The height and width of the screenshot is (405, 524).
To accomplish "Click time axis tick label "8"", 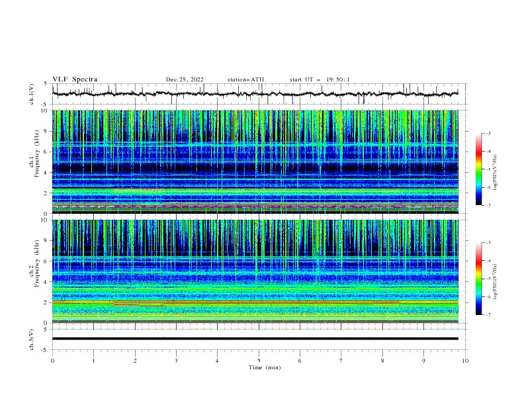I will (382, 361).
